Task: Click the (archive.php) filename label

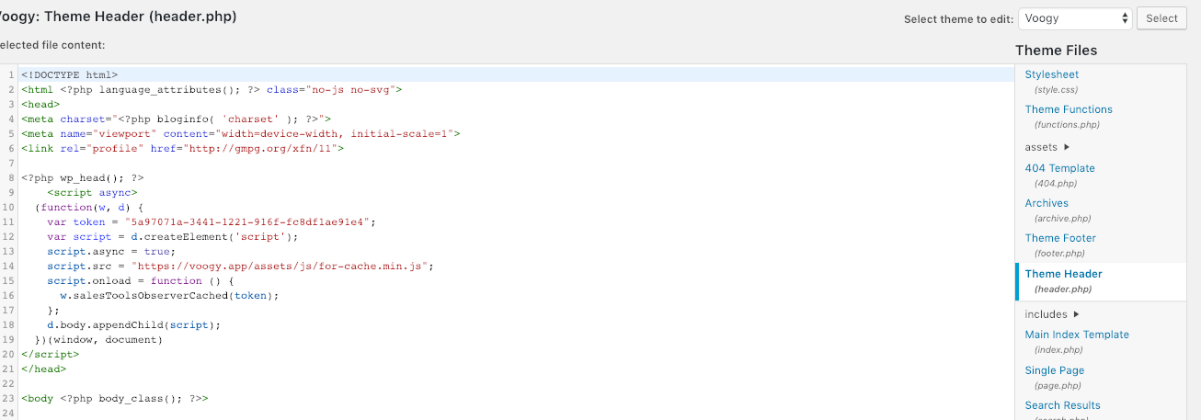Action: click(1062, 218)
